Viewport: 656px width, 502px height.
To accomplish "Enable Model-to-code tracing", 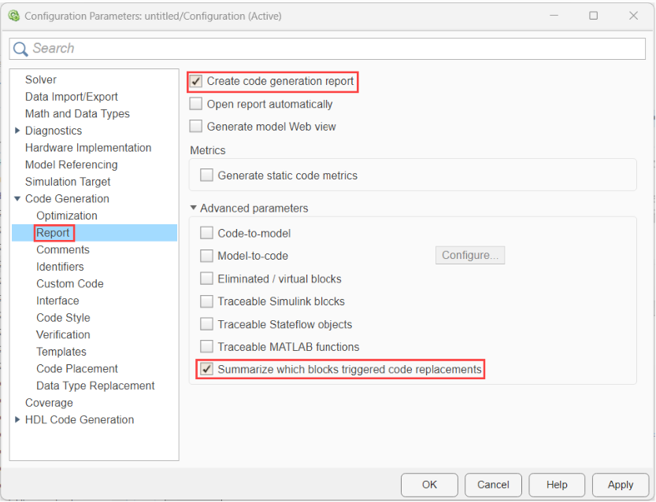I will point(206,256).
